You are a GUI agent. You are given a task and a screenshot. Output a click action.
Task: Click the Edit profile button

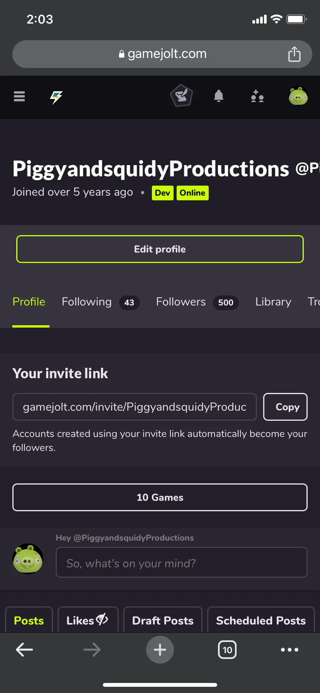coord(160,249)
